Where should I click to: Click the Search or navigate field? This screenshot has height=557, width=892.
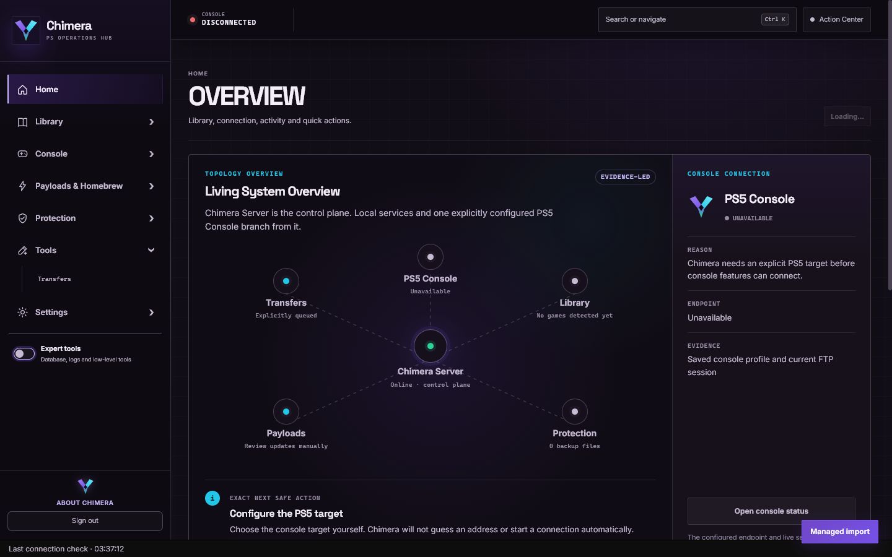[x=697, y=20]
